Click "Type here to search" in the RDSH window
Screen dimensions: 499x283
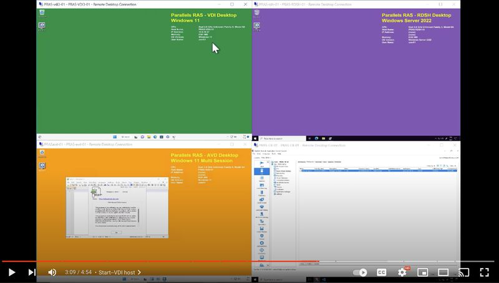(x=282, y=138)
